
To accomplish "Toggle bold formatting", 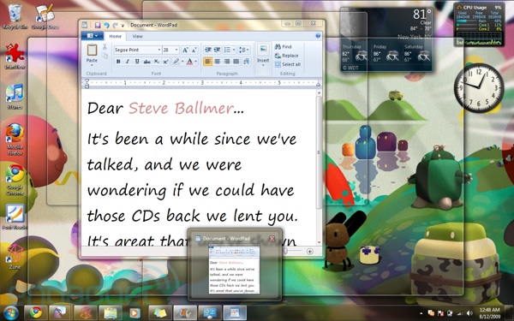I will point(118,62).
